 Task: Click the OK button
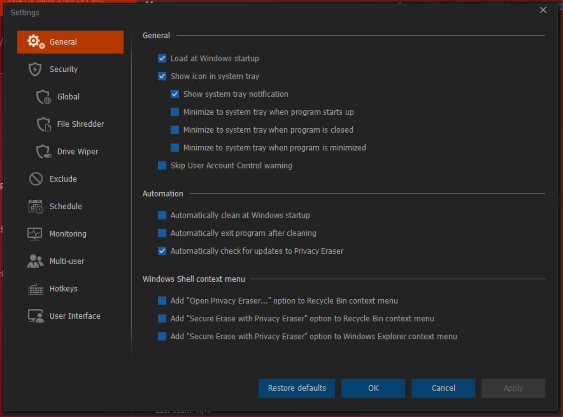point(373,388)
